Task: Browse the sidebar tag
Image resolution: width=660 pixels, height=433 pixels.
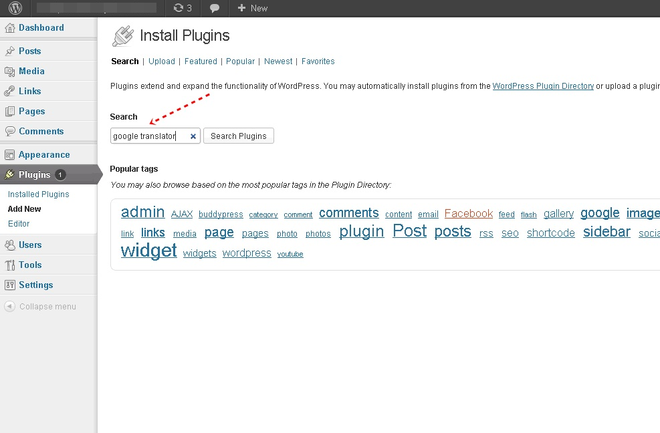Action: coord(607,232)
